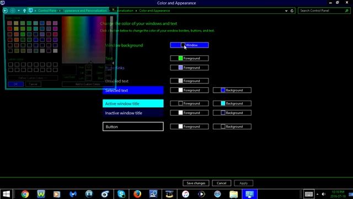Change Text Foreground color
The height and width of the screenshot is (199, 353).
[189, 58]
